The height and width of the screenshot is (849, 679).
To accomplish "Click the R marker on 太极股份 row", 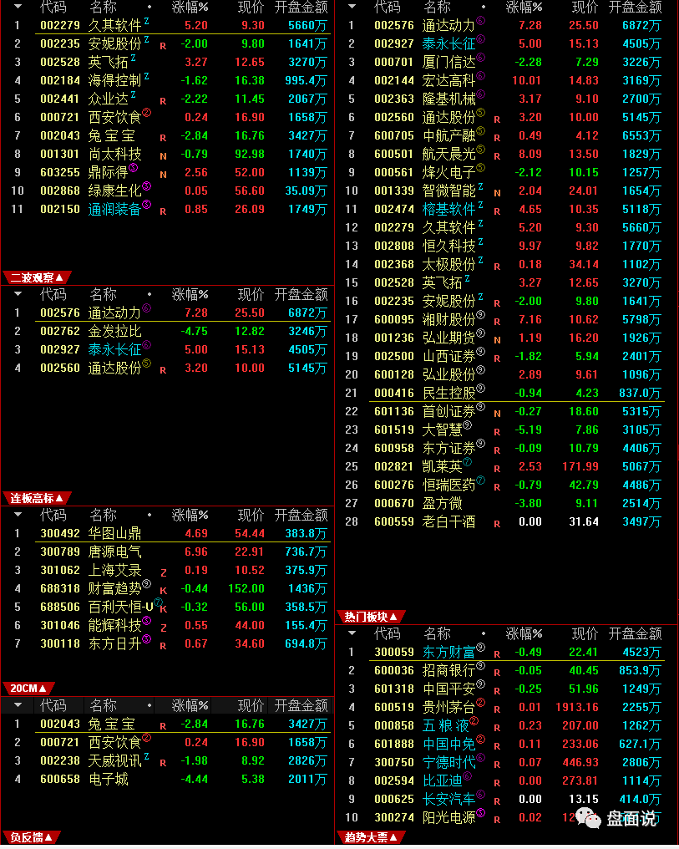I will pyautogui.click(x=497, y=267).
